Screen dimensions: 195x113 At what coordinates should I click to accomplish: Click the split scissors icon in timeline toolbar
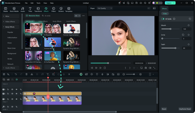pyautogui.click(x=32, y=74)
